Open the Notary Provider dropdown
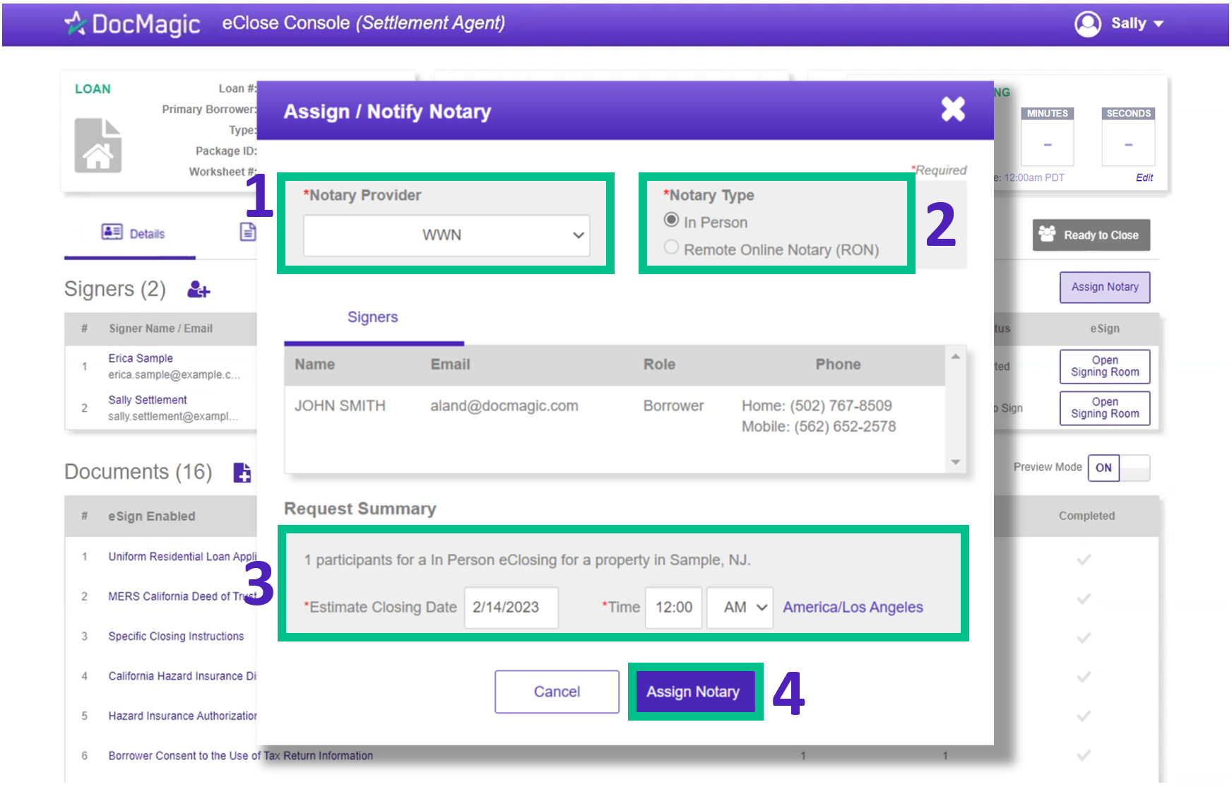Viewport: 1232px width, 787px height. pyautogui.click(x=446, y=235)
